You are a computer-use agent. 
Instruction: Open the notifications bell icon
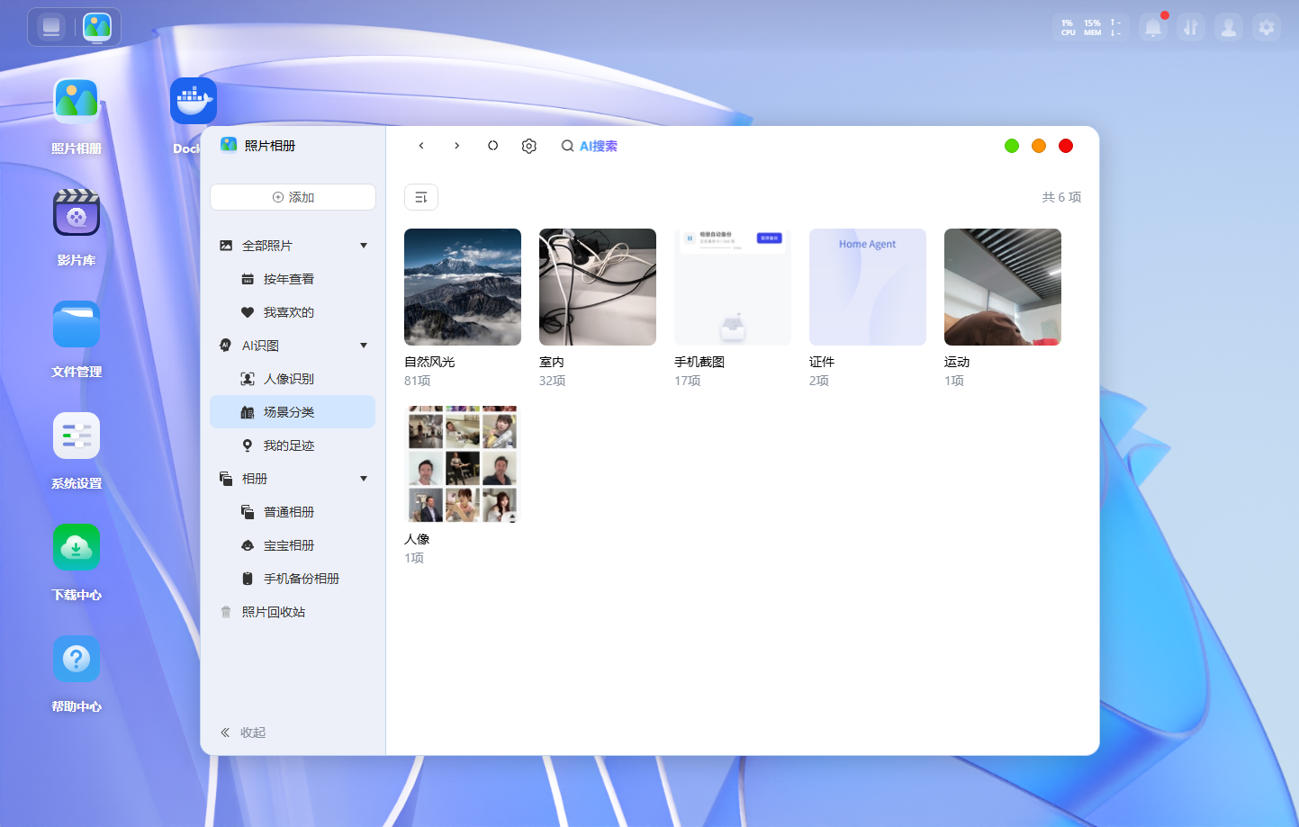(x=1153, y=28)
